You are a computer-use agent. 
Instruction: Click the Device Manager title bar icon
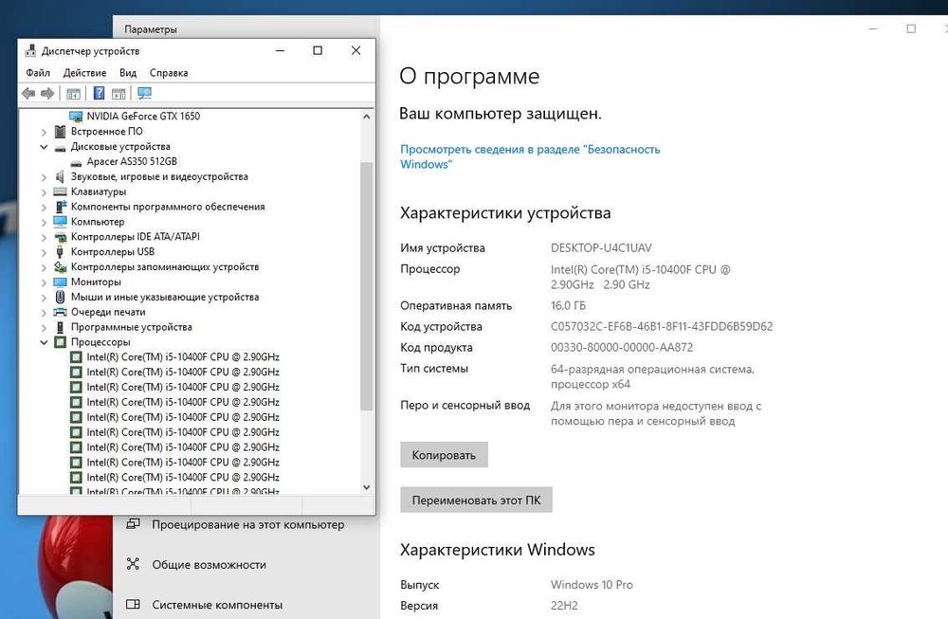click(30, 51)
